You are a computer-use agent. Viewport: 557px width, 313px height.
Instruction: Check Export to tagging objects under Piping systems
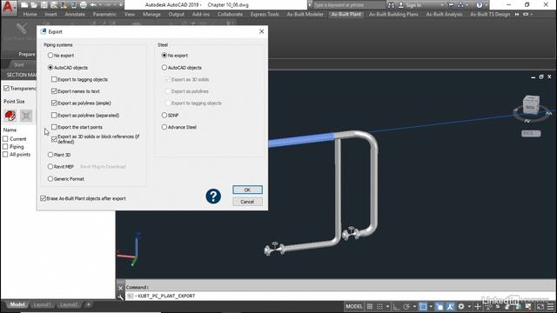tap(54, 79)
